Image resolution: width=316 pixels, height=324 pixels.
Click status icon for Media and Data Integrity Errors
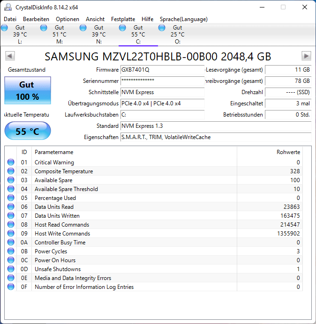tap(11, 278)
